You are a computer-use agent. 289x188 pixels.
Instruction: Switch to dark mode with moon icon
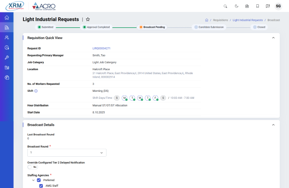pos(236,6)
